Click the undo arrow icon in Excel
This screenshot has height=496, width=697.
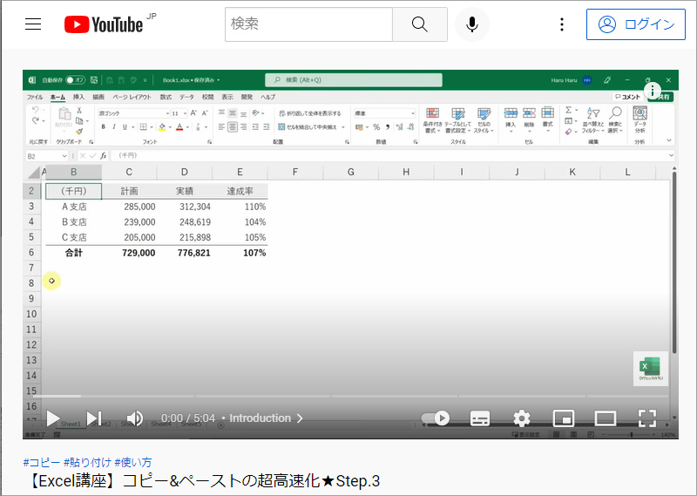point(36,110)
